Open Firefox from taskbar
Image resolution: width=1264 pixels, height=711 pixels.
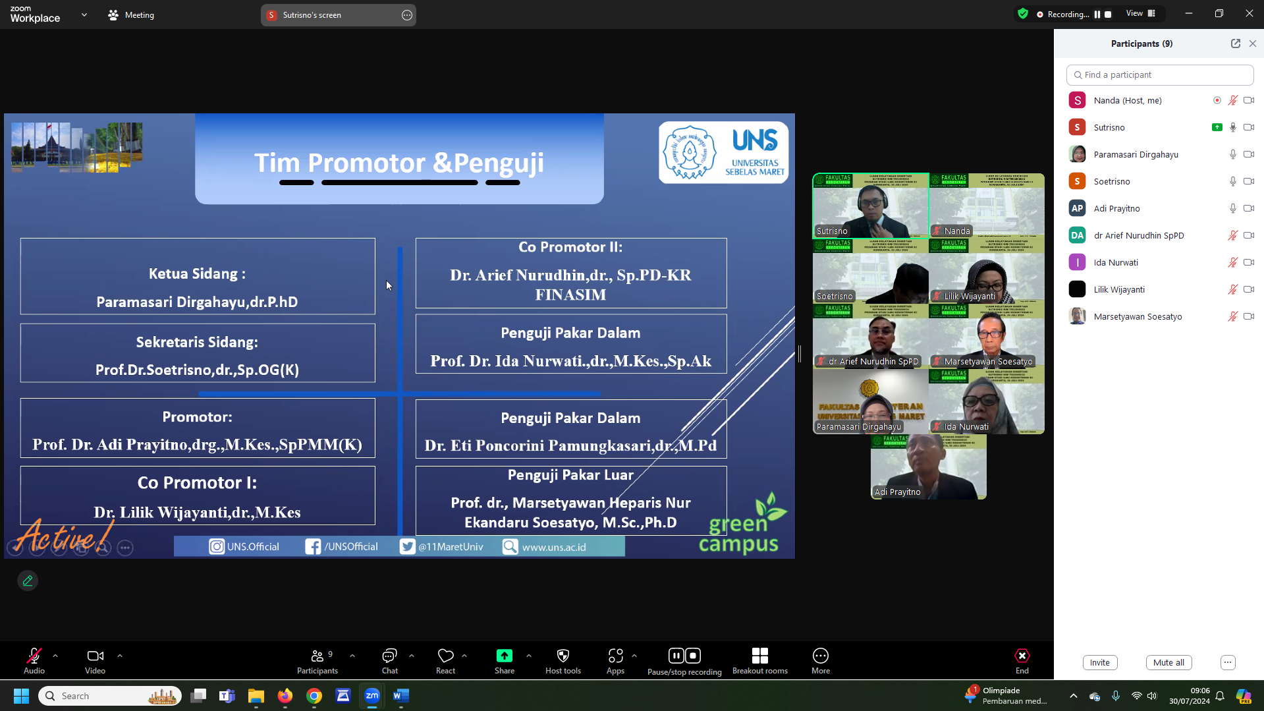pyautogui.click(x=285, y=696)
